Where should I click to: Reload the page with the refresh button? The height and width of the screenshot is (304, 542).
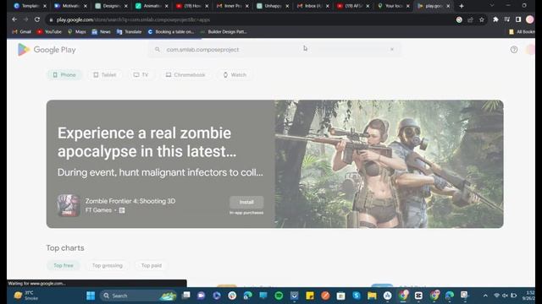[x=37, y=19]
